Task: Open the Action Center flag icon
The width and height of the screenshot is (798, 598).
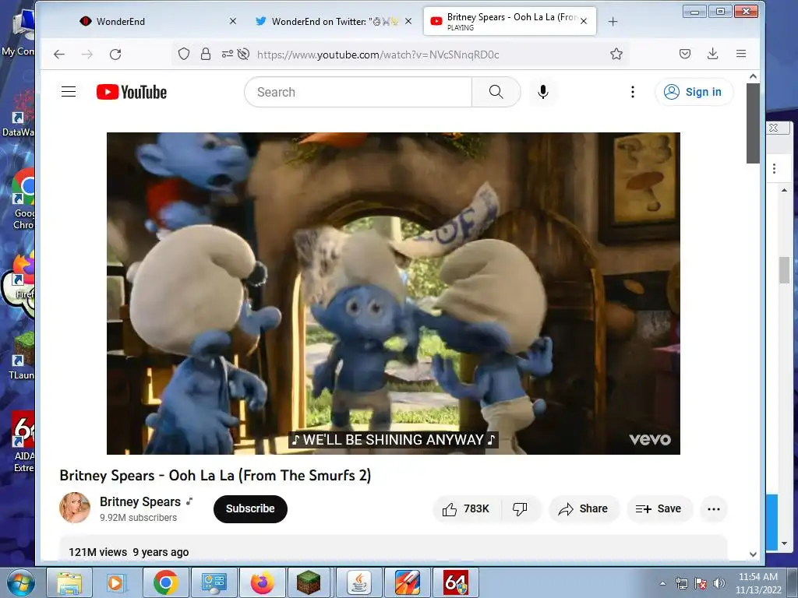Action: tap(701, 583)
